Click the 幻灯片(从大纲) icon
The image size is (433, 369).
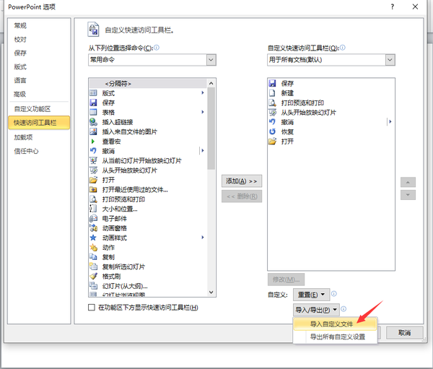(93, 286)
